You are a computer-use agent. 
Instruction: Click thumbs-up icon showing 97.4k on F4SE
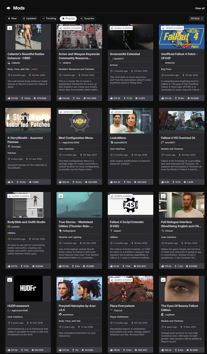(111, 266)
